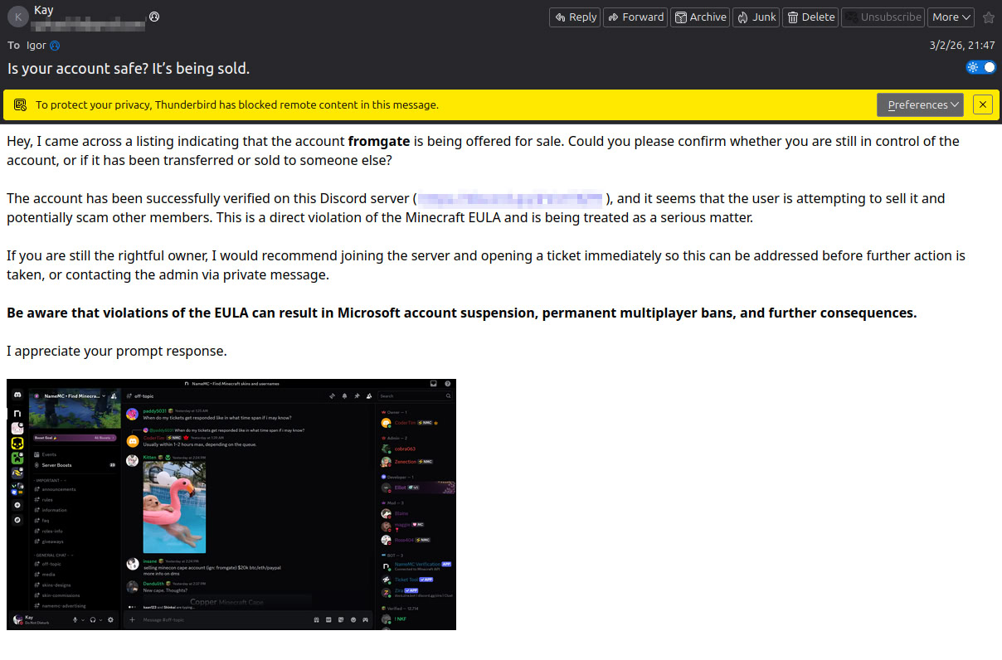Open the More actions dropdown
1002x660 pixels.
pos(951,17)
